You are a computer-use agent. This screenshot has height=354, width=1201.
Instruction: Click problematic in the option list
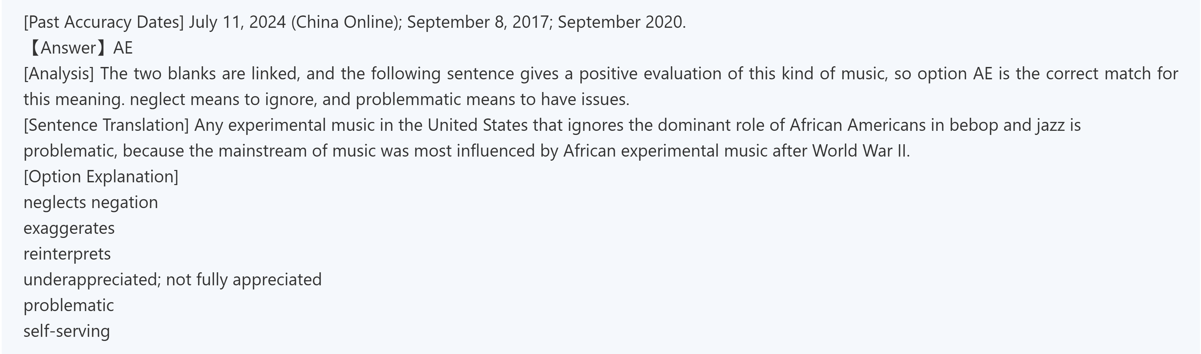pos(69,306)
